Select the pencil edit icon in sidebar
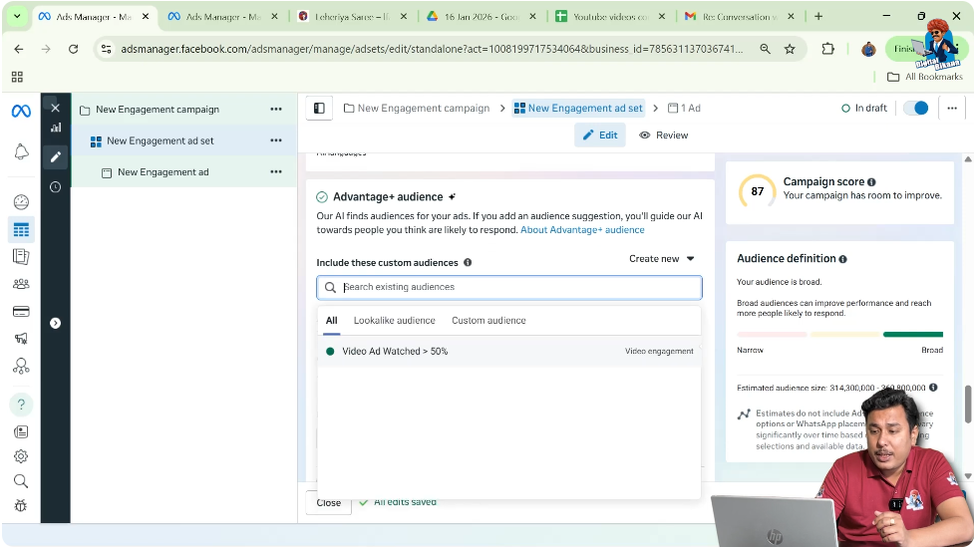The image size is (974, 547). point(55,156)
